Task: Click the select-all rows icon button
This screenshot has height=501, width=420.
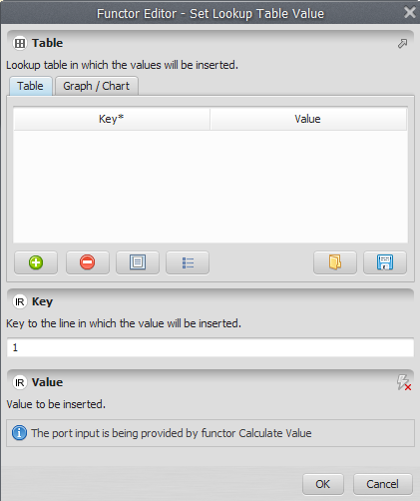Action: (138, 262)
